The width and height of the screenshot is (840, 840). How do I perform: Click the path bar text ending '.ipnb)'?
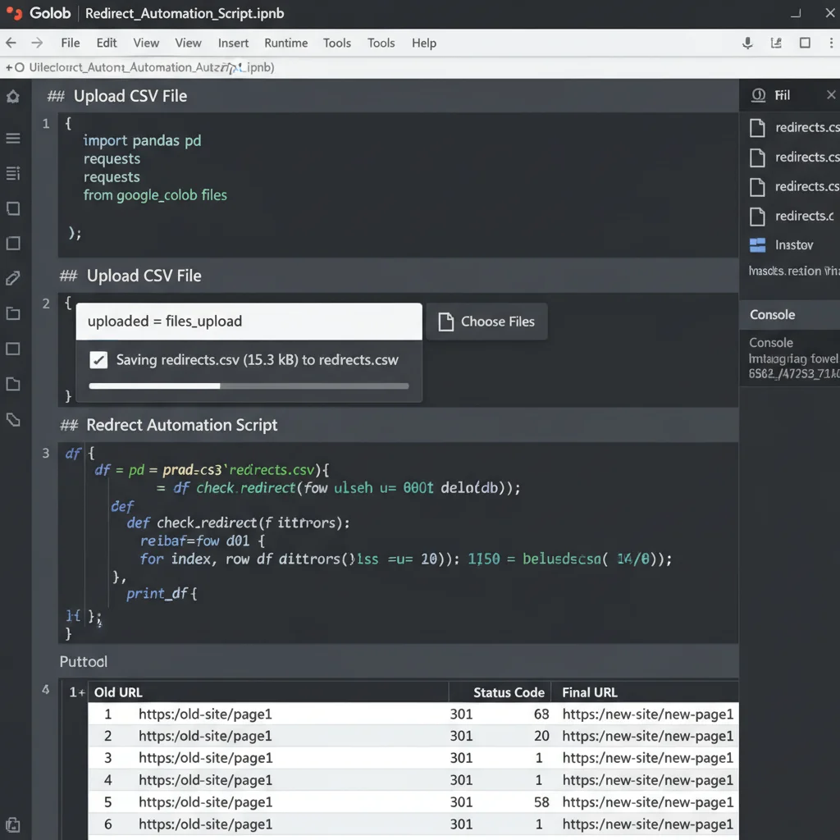(152, 67)
